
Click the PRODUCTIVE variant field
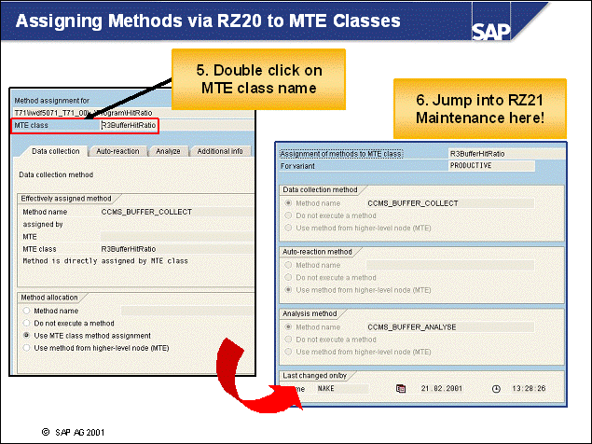coord(490,165)
